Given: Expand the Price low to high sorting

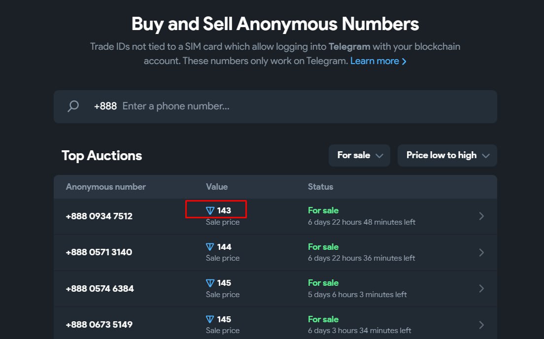Looking at the screenshot, I should (x=447, y=155).
